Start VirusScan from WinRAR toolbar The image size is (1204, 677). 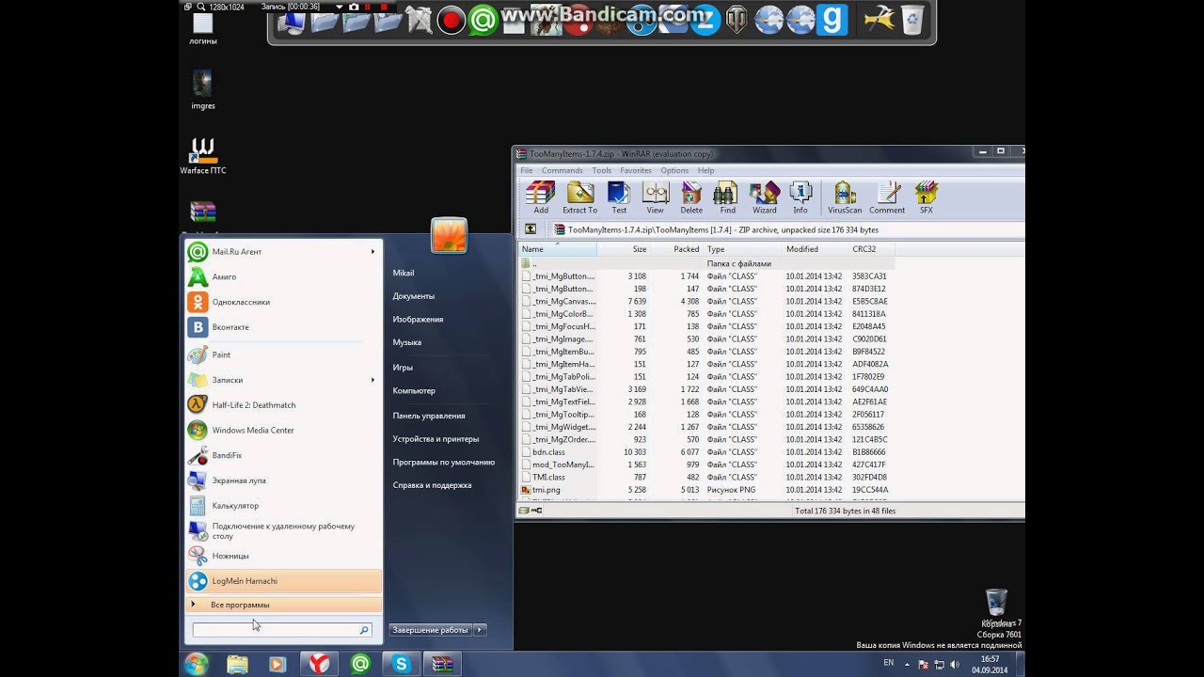[844, 197]
